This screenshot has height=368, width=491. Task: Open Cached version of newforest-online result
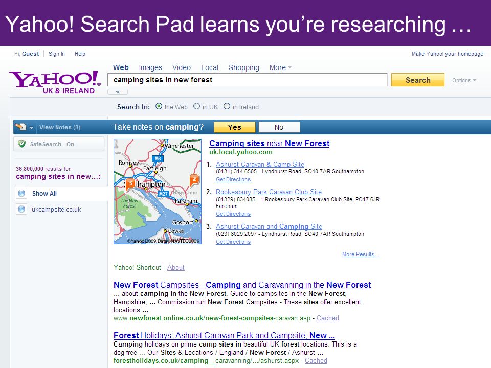pos(327,318)
